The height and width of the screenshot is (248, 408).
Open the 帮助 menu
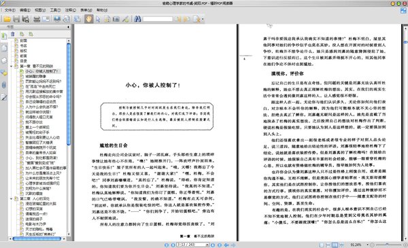point(102,10)
